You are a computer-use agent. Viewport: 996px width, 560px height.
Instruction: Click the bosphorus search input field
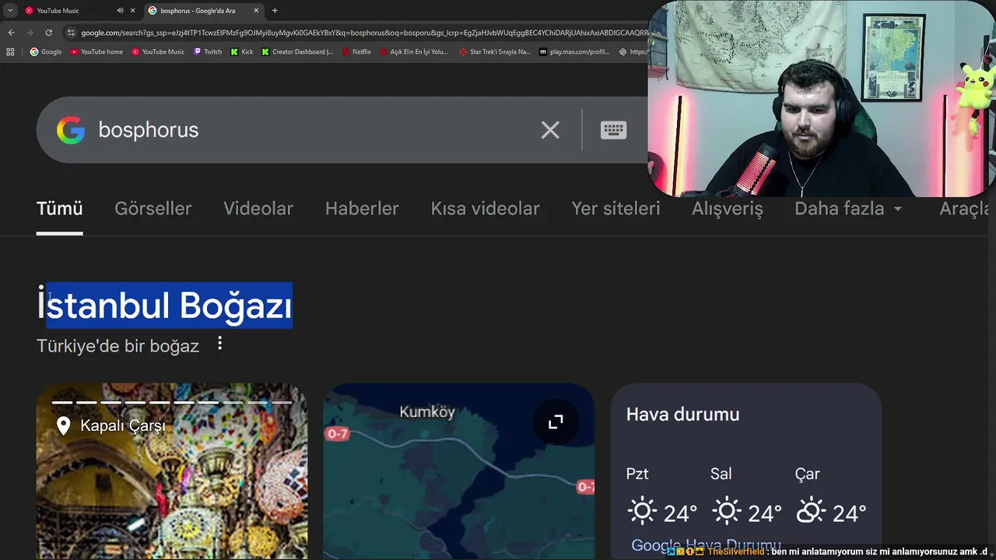pyautogui.click(x=311, y=130)
